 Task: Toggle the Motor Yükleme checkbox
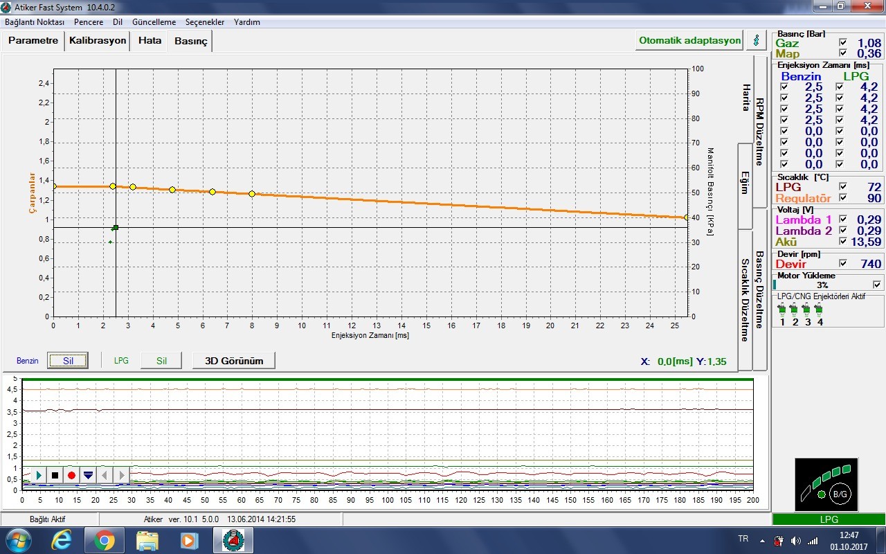pos(878,284)
